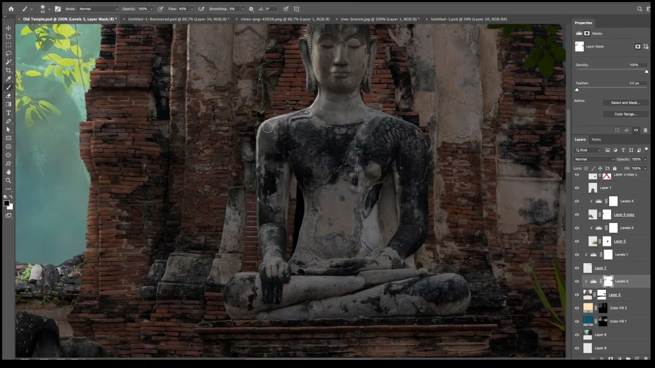The image size is (655, 368).
Task: Open the layer Fill dropdown arrow
Action: coord(645,168)
